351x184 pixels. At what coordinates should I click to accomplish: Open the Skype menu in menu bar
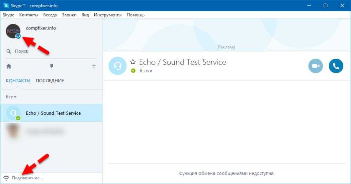[x=8, y=15]
